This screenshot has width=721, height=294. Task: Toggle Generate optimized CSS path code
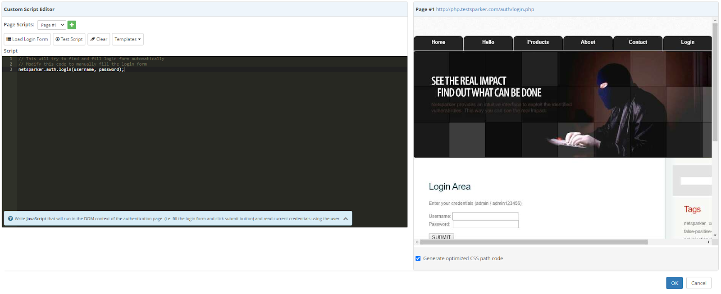click(418, 258)
